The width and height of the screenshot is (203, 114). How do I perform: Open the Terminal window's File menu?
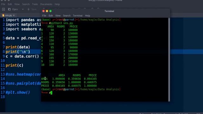tap(44, 16)
